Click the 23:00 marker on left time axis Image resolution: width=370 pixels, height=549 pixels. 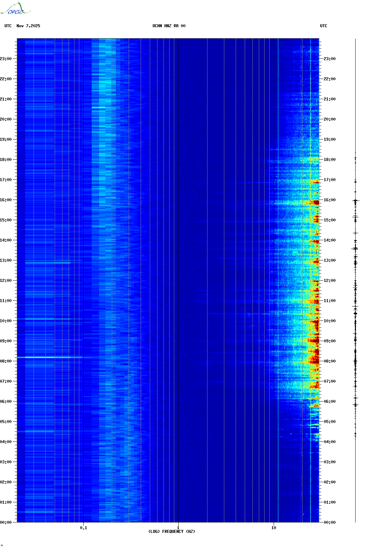click(x=6, y=59)
